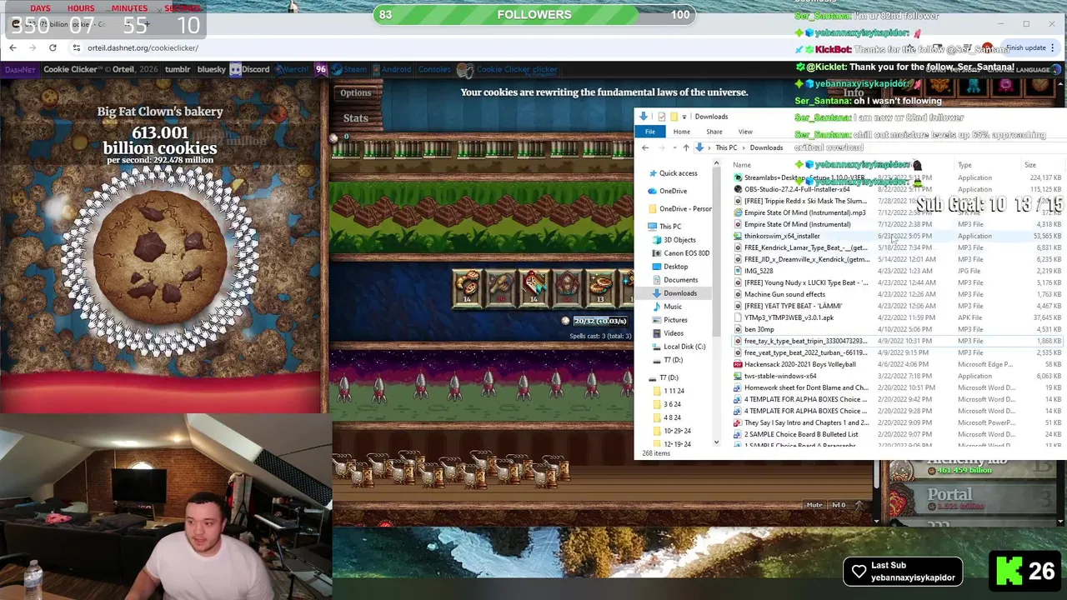Click This PC in explorer breadcrumb
Image resolution: width=1067 pixels, height=600 pixels.
(726, 147)
